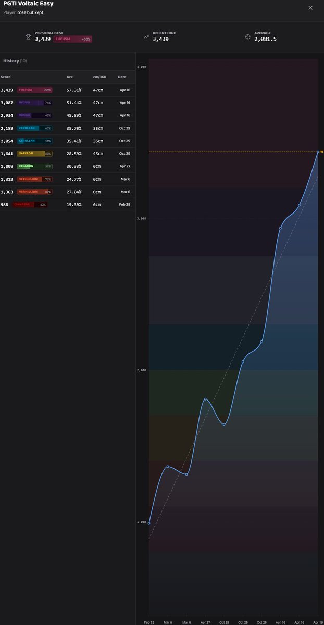The height and width of the screenshot is (625, 324).
Task: Click the Apr 27 x-axis label
Action: coord(205,622)
